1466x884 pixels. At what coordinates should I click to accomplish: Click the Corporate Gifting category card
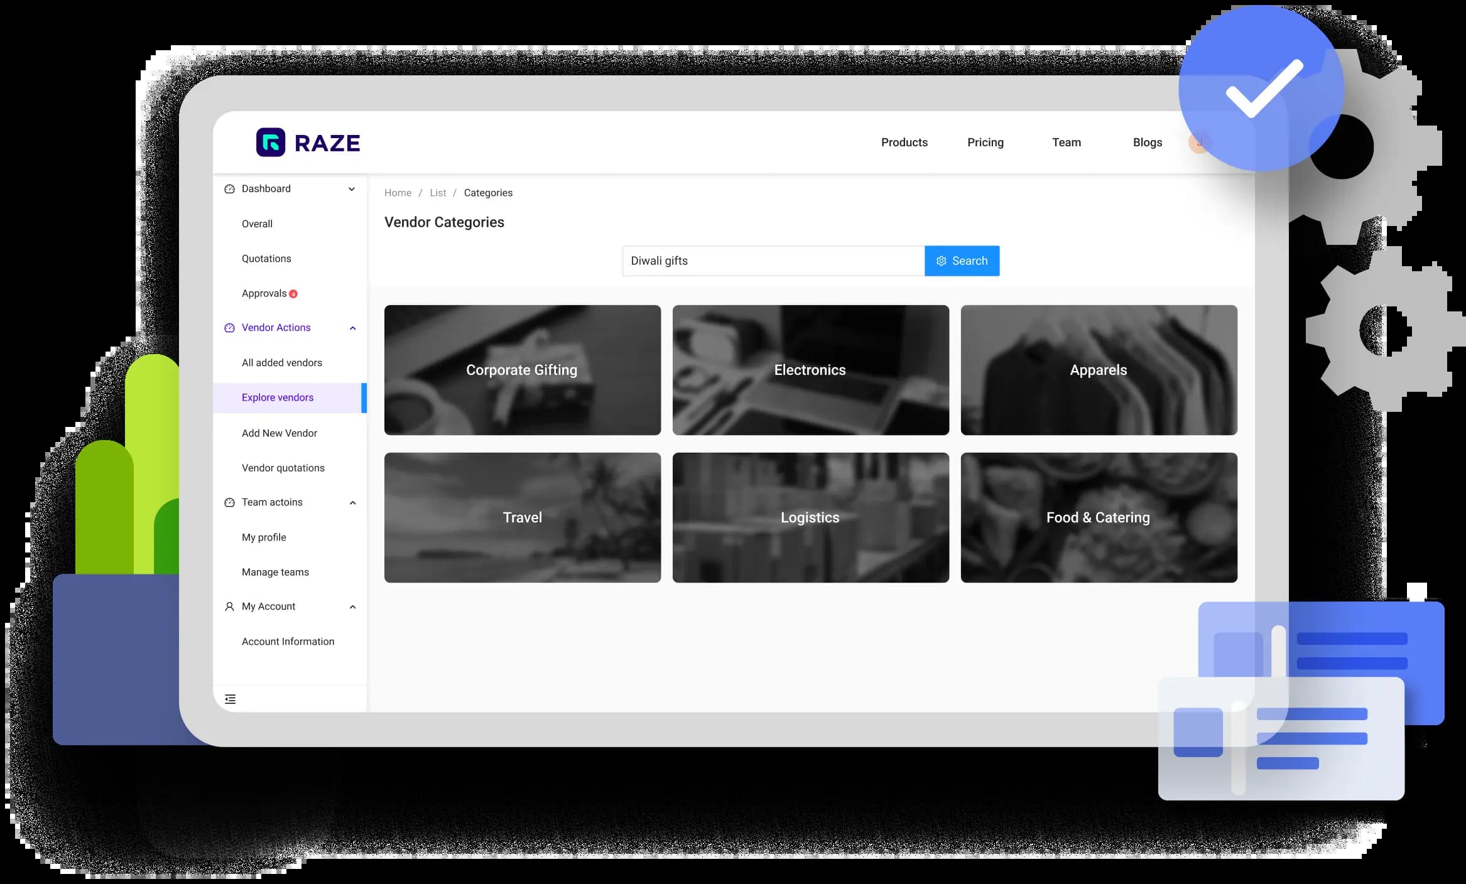(x=523, y=369)
